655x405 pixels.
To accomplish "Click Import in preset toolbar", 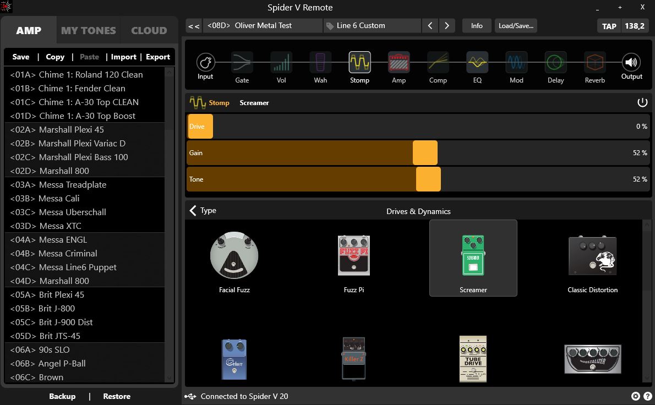I will (124, 57).
